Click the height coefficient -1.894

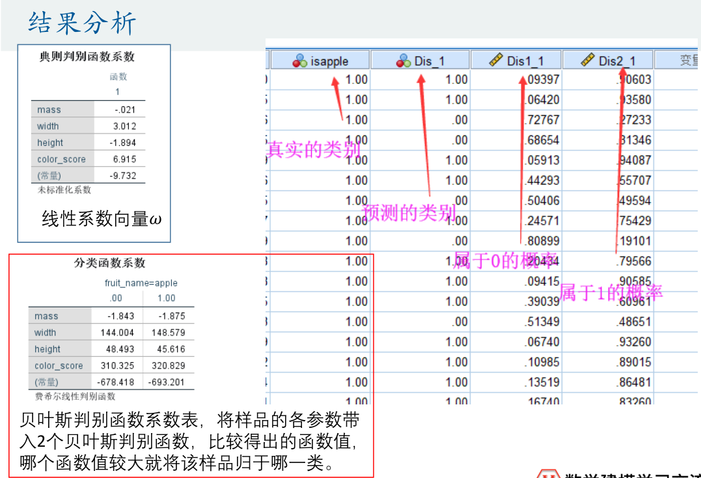[123, 143]
